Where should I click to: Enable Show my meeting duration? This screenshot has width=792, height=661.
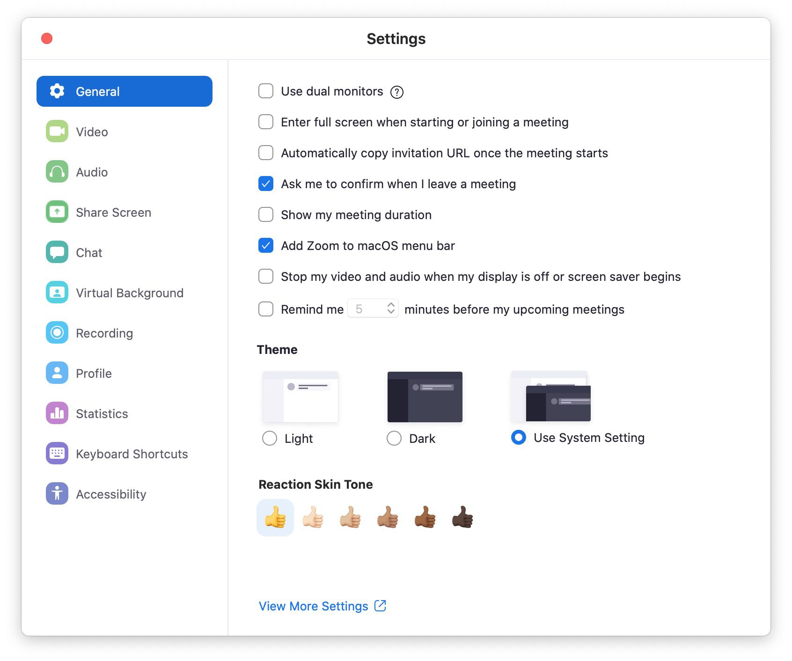click(266, 215)
